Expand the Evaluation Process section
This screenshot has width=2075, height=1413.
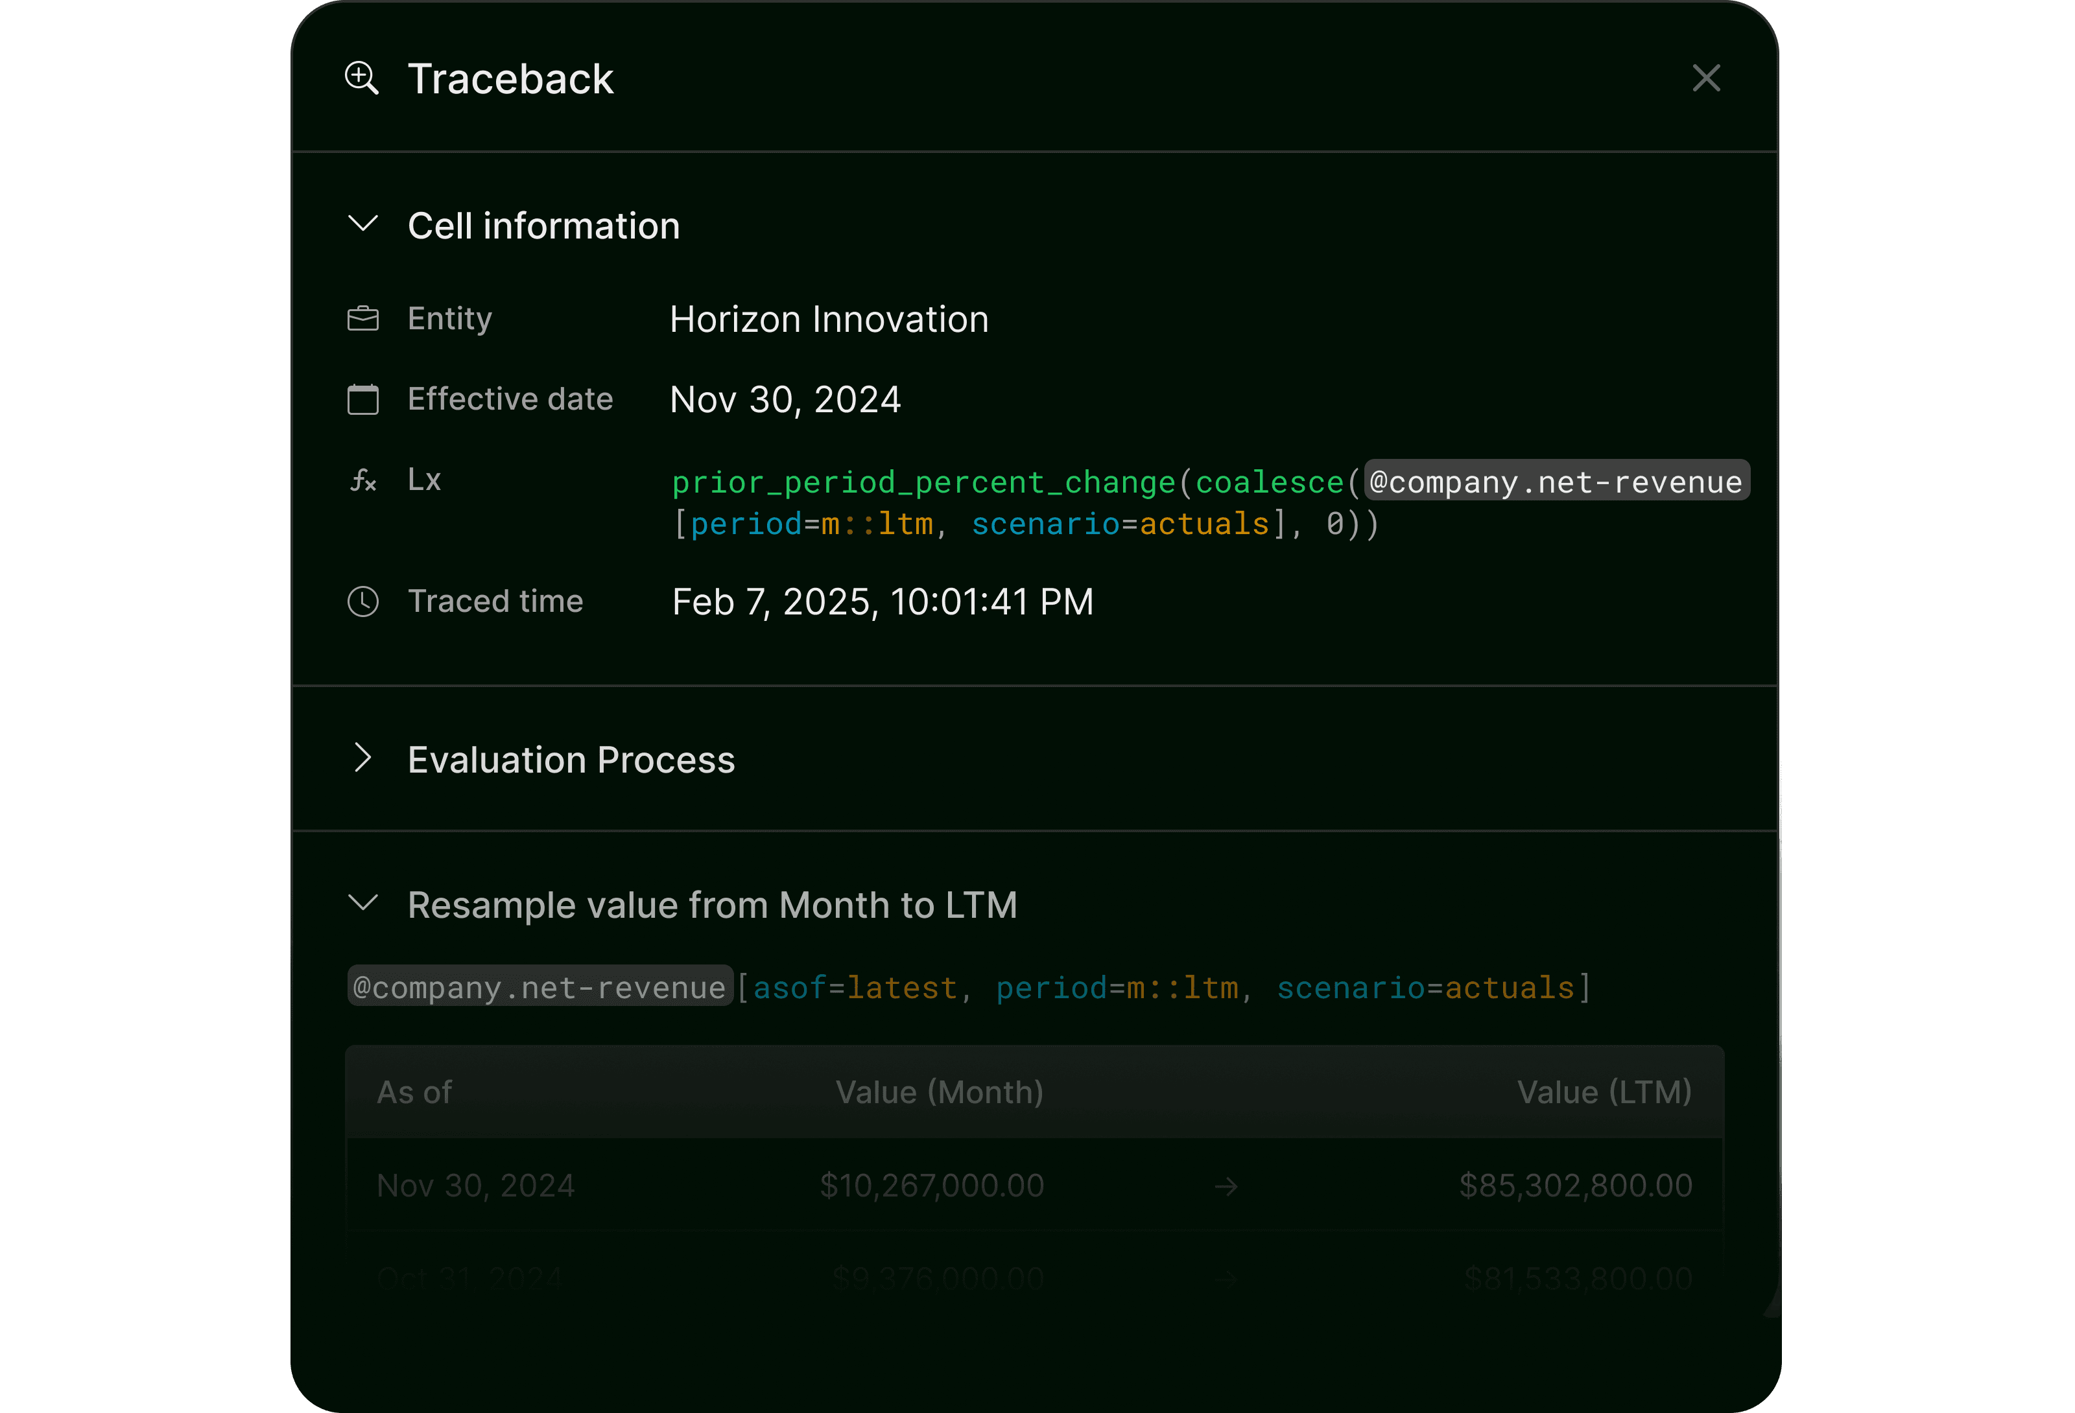(362, 758)
